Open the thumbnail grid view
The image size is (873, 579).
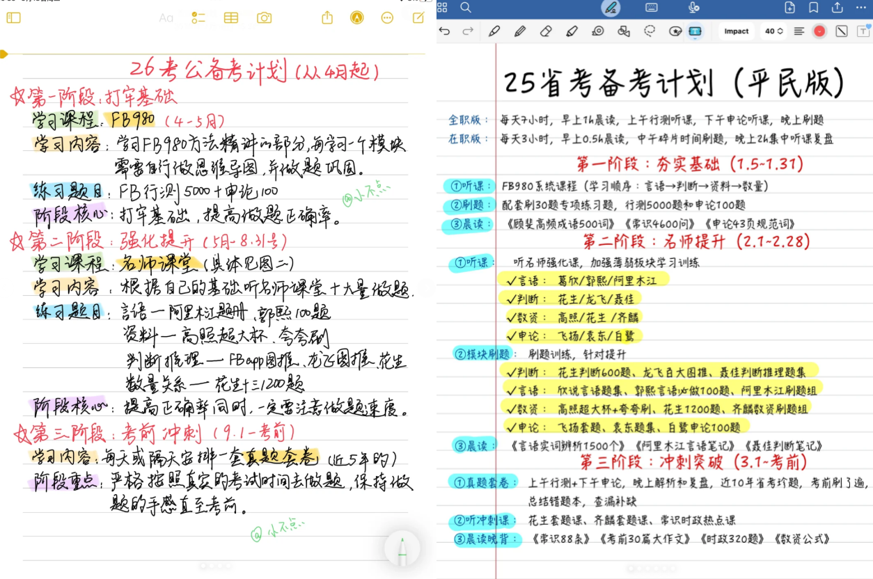click(x=442, y=8)
